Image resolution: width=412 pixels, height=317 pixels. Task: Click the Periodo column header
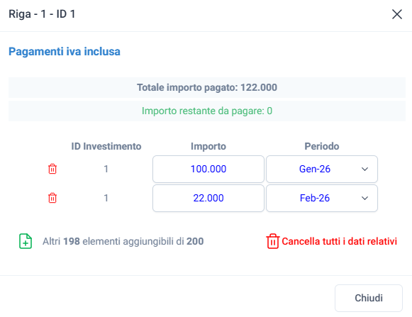322,146
